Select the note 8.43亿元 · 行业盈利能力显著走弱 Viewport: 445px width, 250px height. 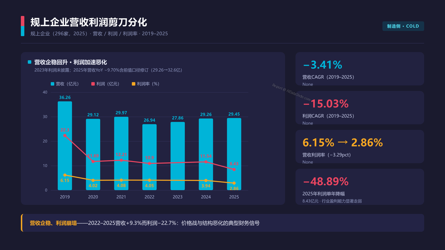(x=332, y=201)
